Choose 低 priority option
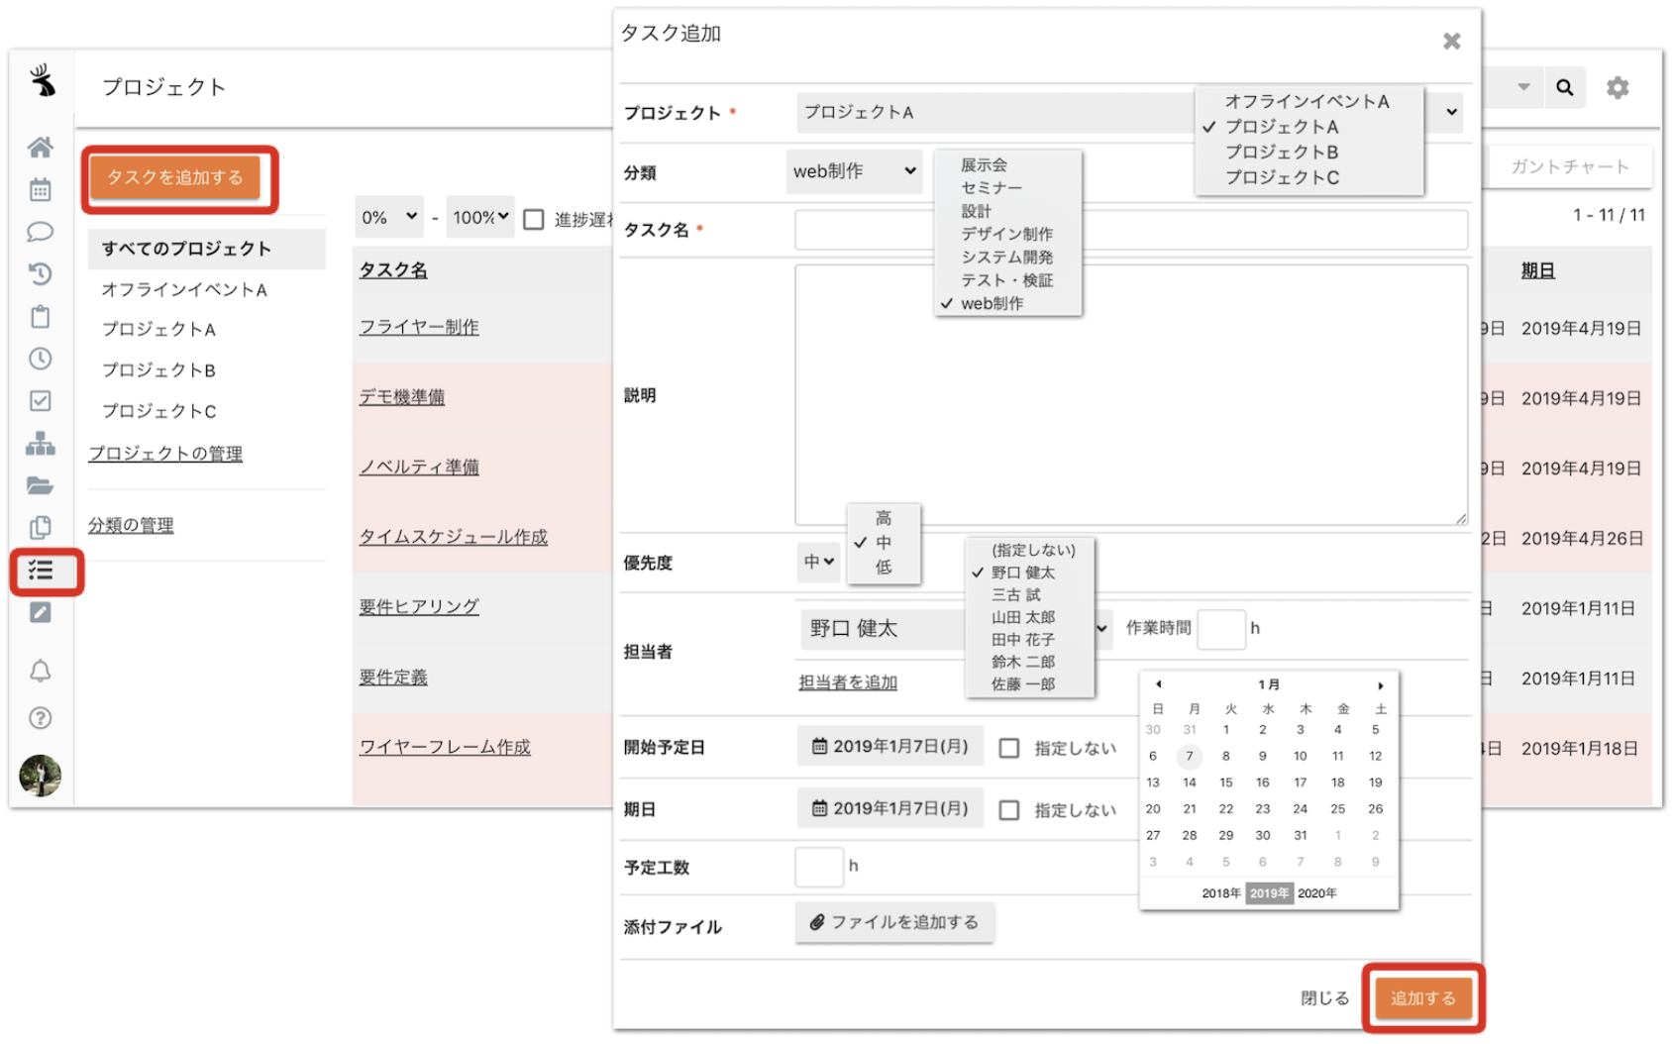 (883, 567)
